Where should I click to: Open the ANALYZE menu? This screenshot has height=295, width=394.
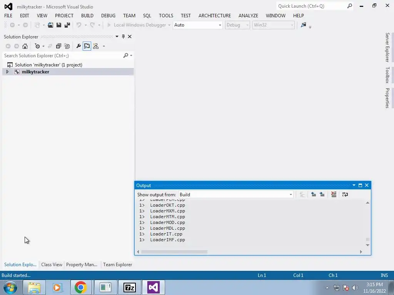(x=248, y=15)
